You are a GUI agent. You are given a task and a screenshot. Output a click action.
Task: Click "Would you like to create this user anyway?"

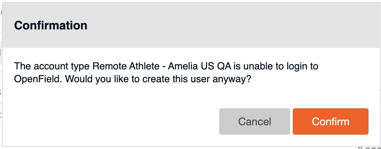158,79
